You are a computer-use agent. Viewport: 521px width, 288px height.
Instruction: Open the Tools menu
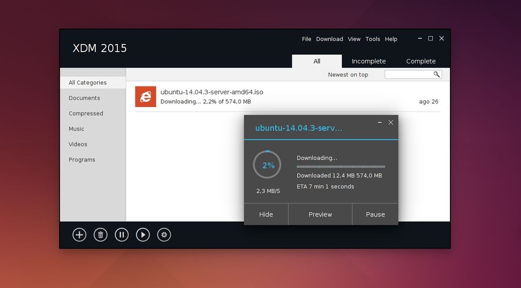coord(373,39)
